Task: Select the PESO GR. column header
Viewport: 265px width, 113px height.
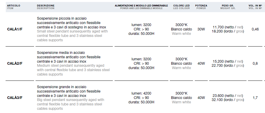Action: coord(228,6)
